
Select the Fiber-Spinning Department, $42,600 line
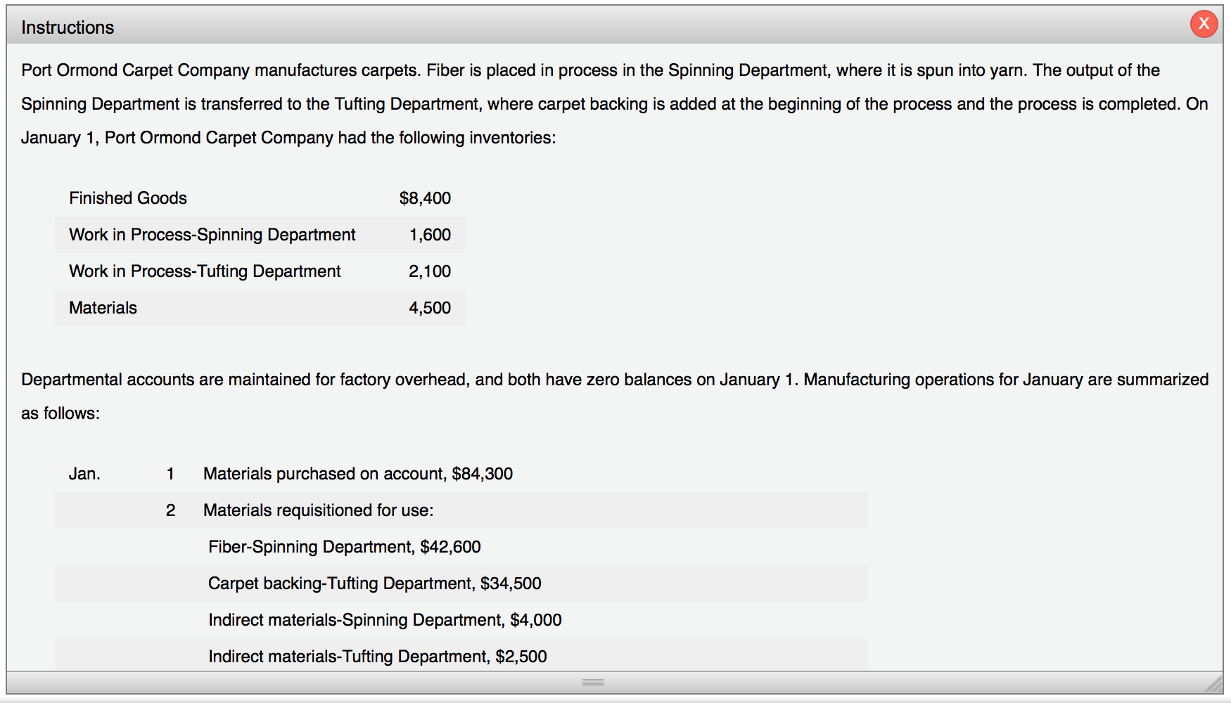(x=345, y=547)
